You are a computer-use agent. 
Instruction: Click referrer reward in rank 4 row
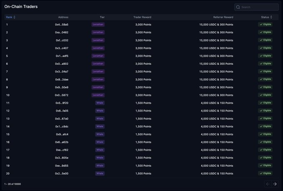coord(216,48)
